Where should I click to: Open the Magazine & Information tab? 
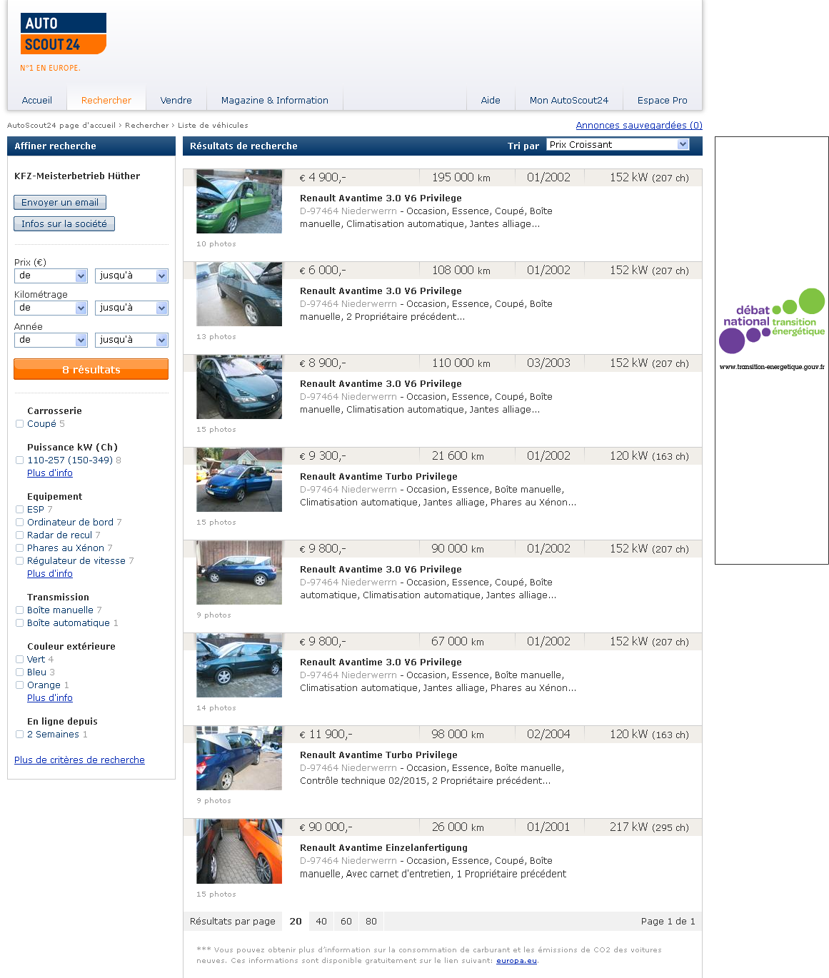[x=274, y=101]
